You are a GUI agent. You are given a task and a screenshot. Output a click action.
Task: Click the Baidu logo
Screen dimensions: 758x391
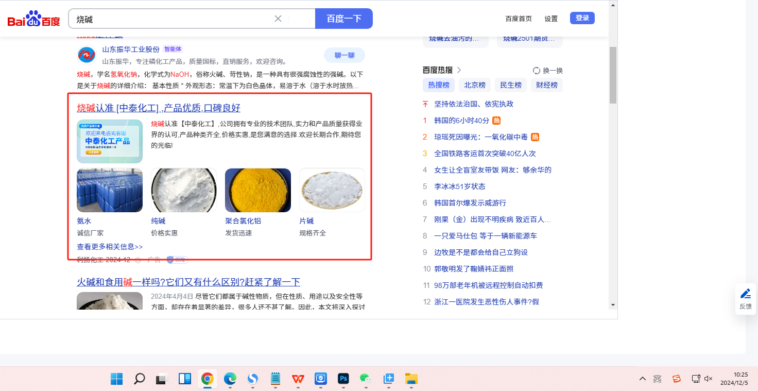point(33,20)
